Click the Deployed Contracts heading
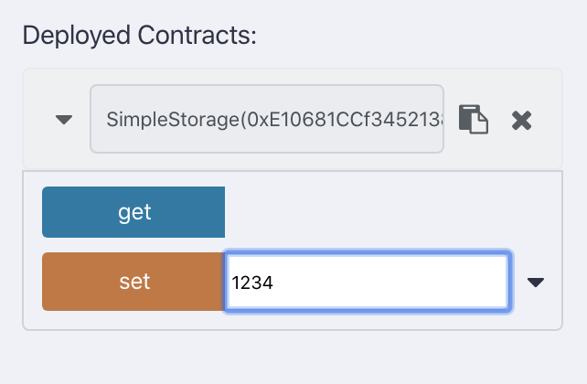The height and width of the screenshot is (384, 587). pos(140,37)
